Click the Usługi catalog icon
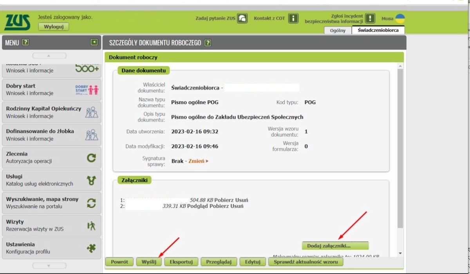 click(91, 180)
